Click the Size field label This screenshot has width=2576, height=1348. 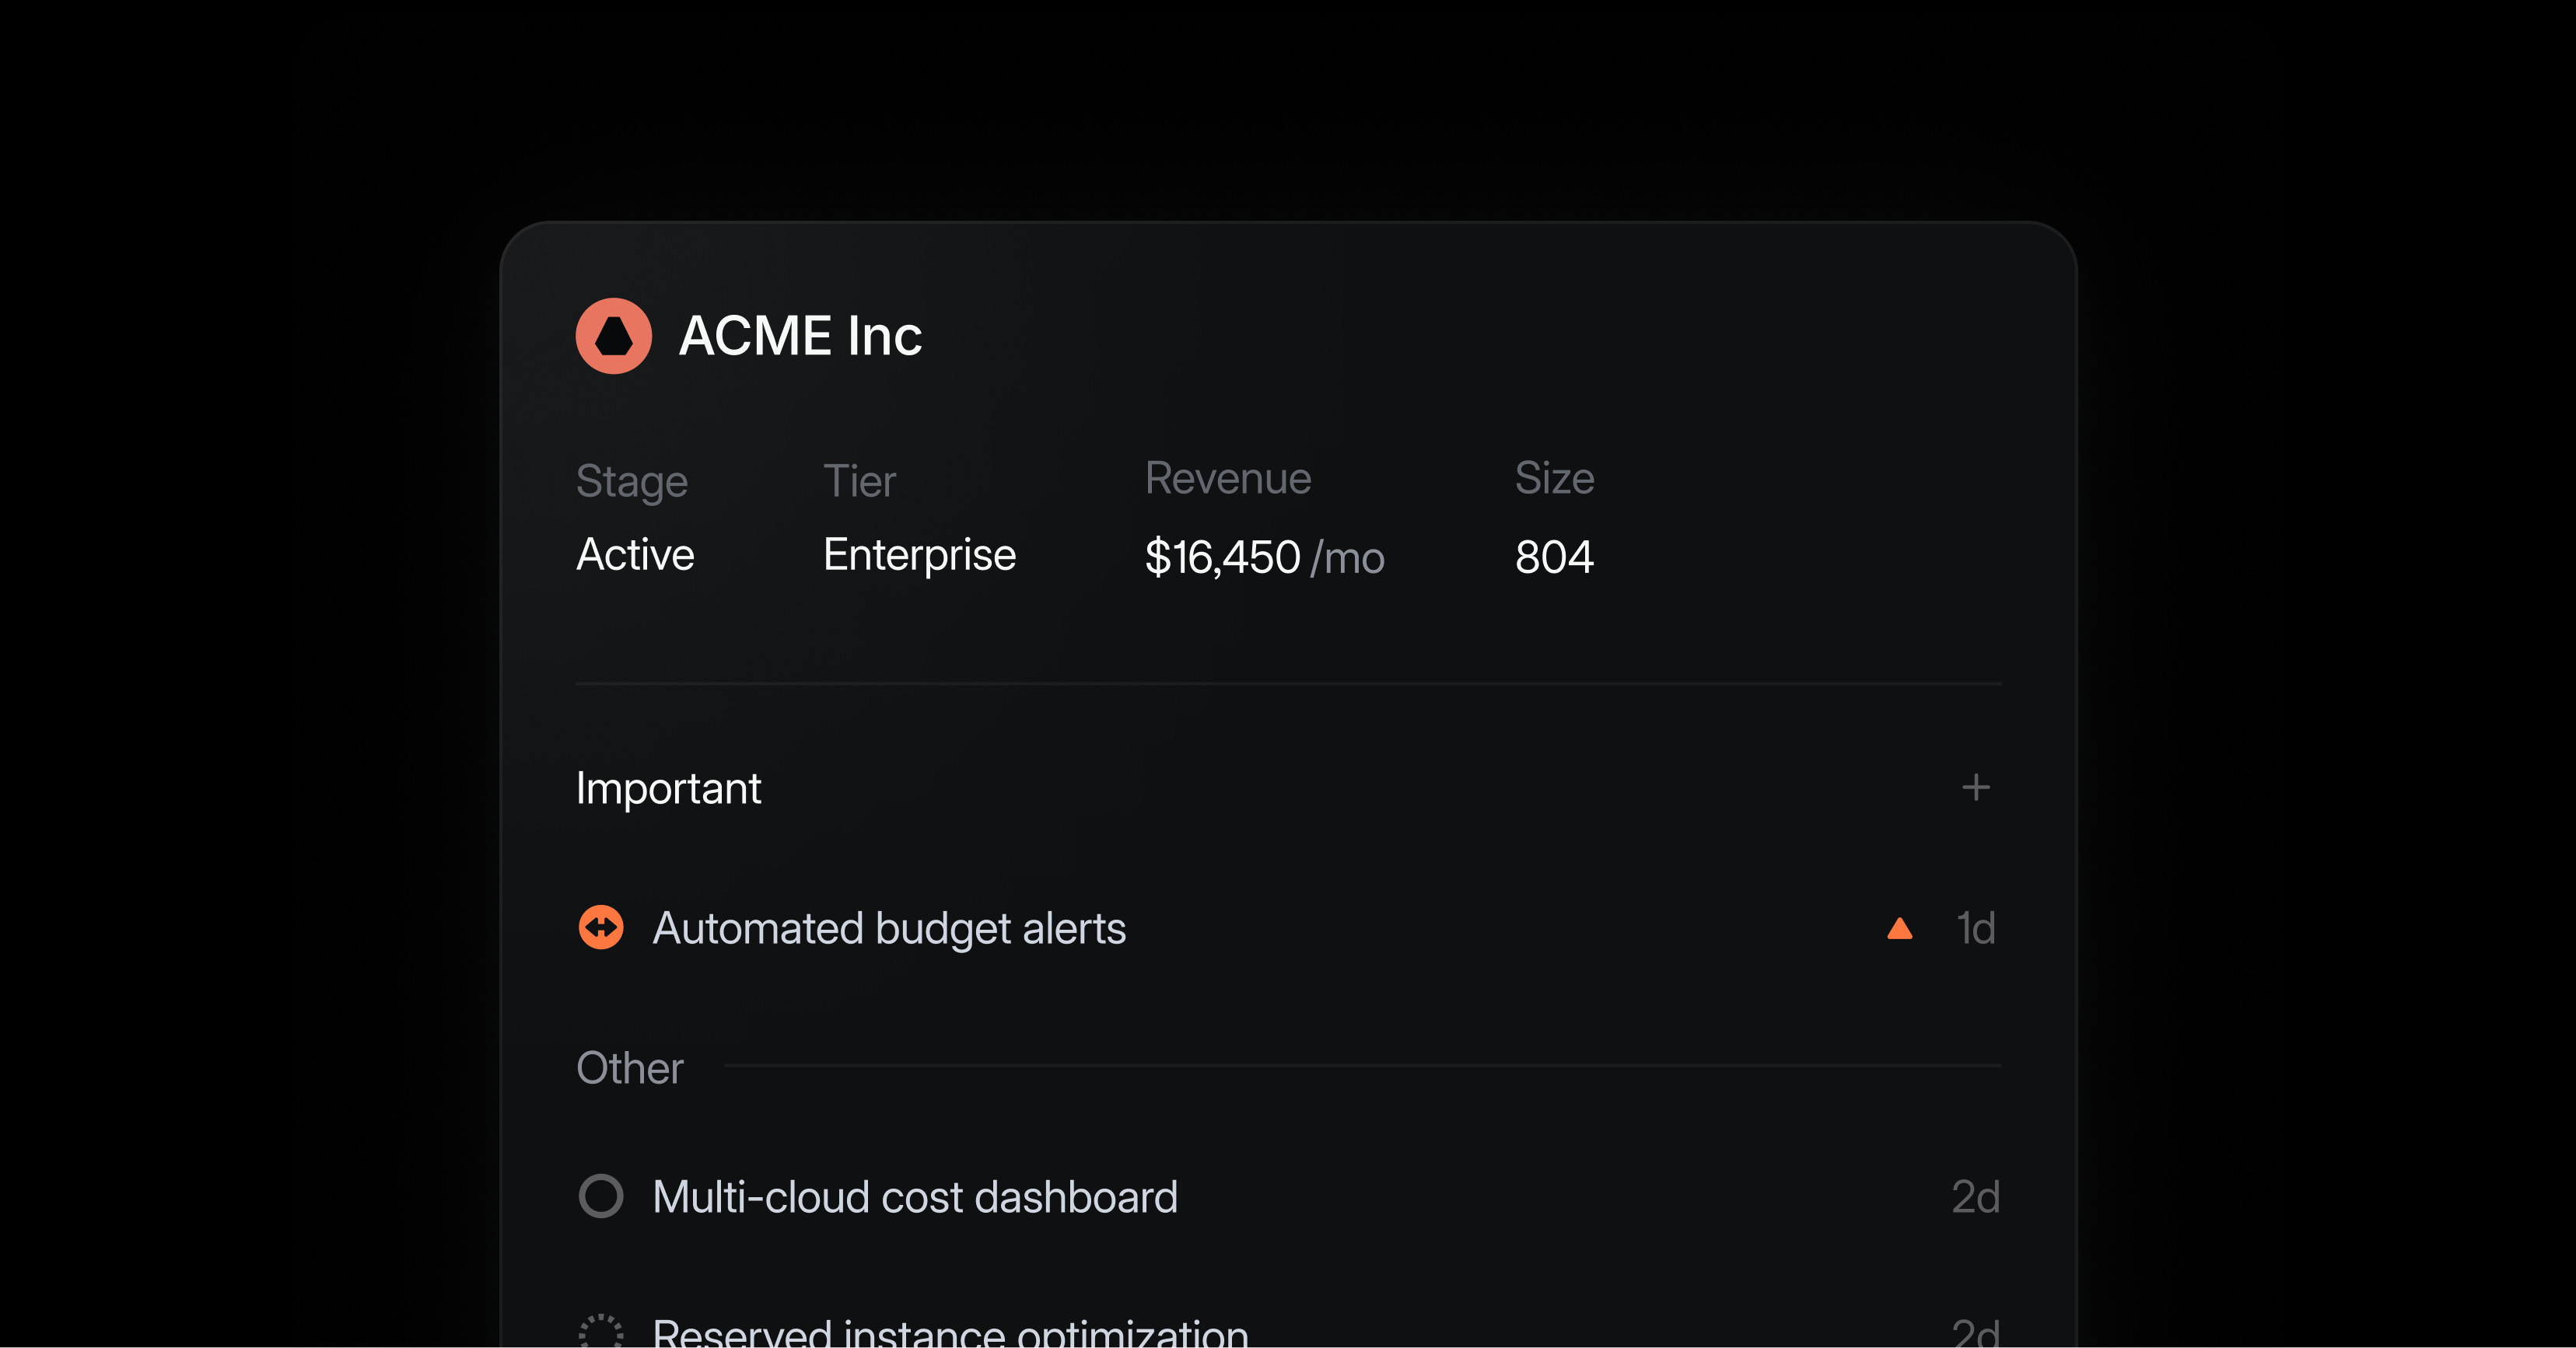coord(1554,477)
